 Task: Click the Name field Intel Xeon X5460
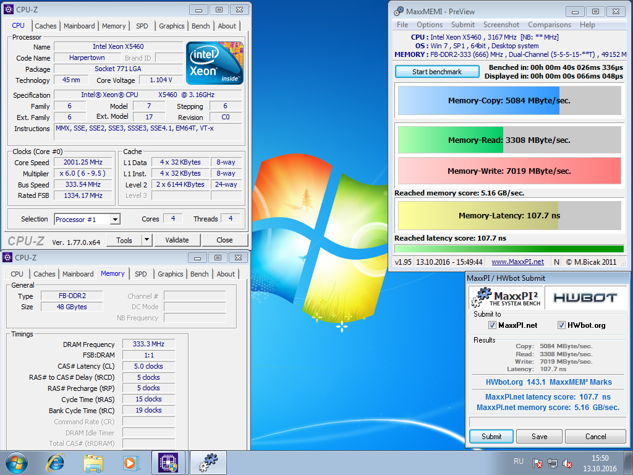coord(118,46)
